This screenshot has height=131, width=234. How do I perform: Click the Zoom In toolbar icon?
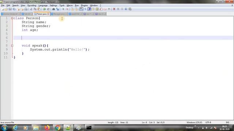tap(63, 9)
